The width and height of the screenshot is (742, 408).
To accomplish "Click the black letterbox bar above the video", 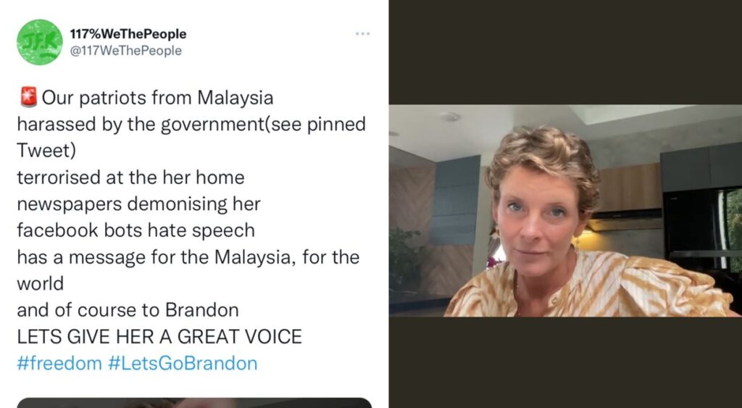I will pyautogui.click(x=565, y=52).
